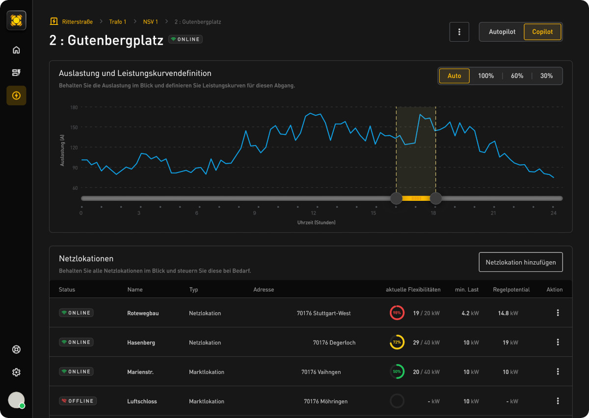Click the left time range slider handle
This screenshot has height=418, width=589.
click(x=396, y=198)
